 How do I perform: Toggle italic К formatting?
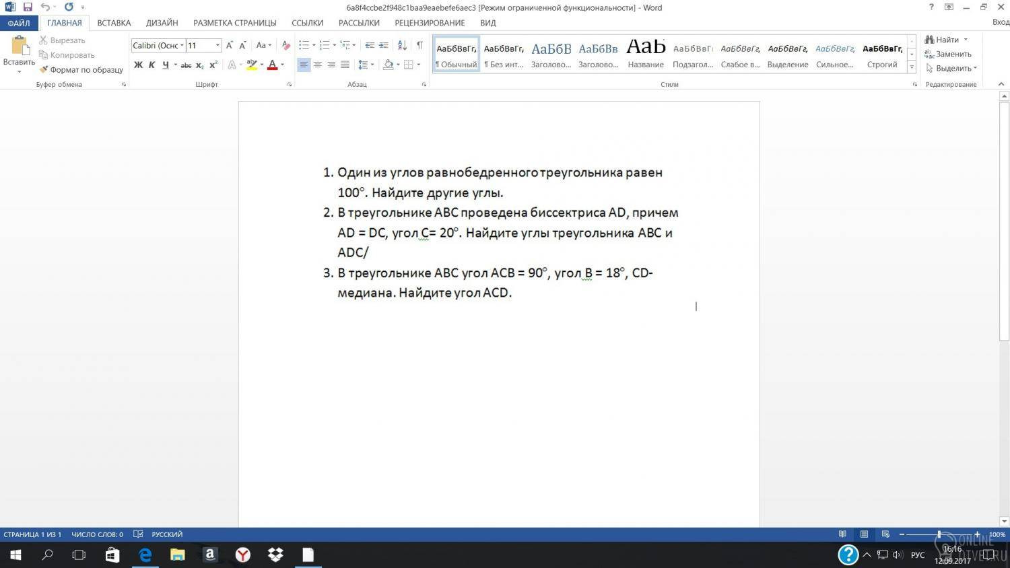[x=151, y=65]
